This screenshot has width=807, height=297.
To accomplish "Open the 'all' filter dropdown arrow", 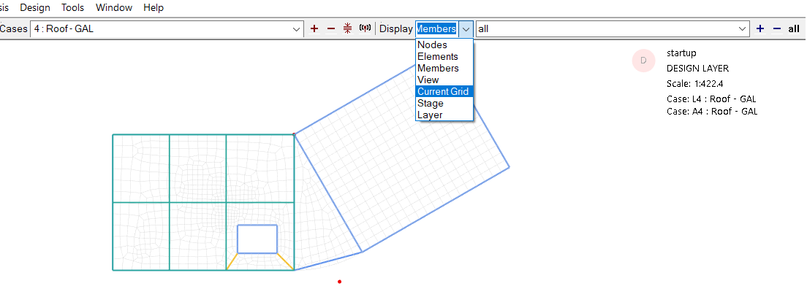I will [x=743, y=29].
